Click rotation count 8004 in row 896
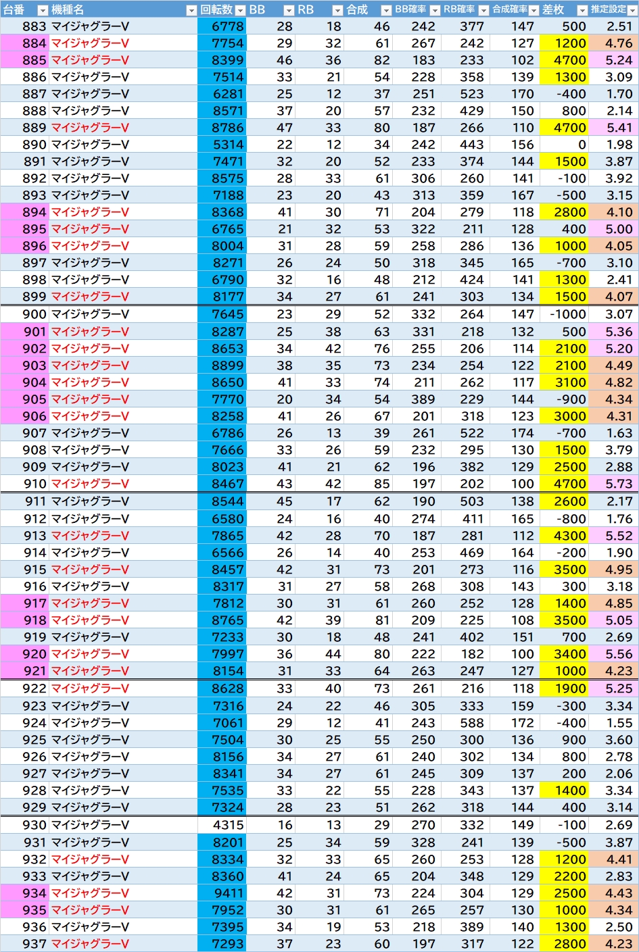Viewport: 639px width, 952px height. (x=222, y=246)
